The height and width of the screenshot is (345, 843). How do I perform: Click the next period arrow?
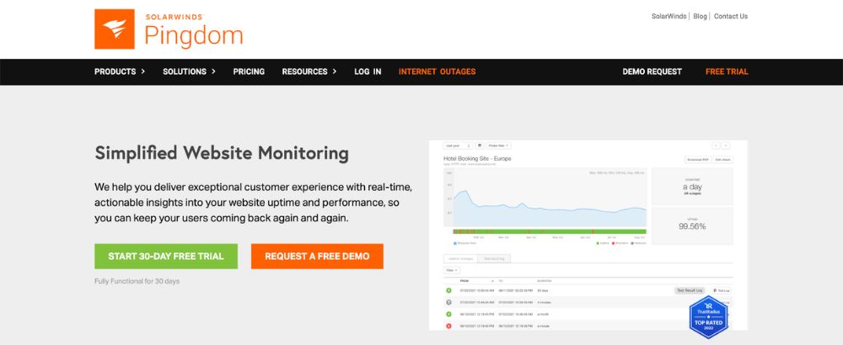[726, 146]
